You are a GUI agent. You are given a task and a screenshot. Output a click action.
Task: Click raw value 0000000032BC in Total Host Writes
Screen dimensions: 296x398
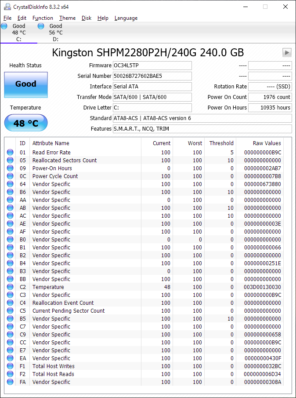(263, 366)
